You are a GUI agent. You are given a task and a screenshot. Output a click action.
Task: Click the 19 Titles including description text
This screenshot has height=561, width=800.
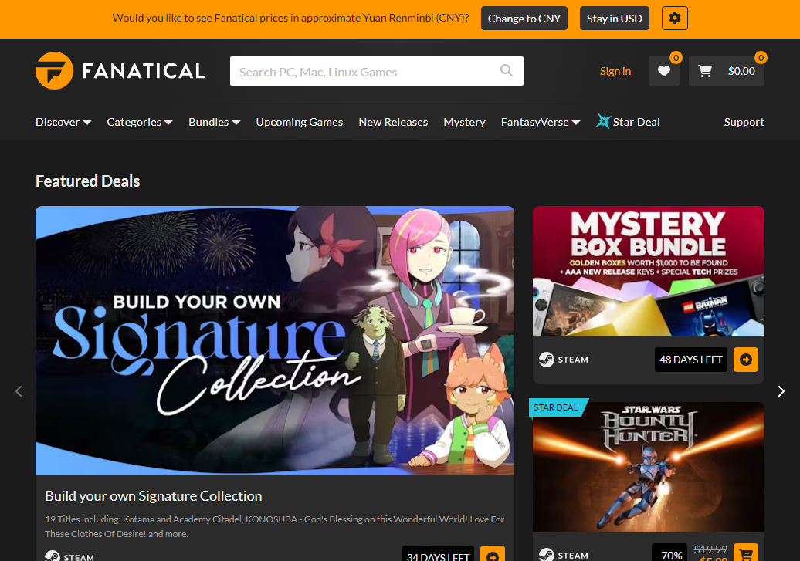pyautogui.click(x=274, y=526)
